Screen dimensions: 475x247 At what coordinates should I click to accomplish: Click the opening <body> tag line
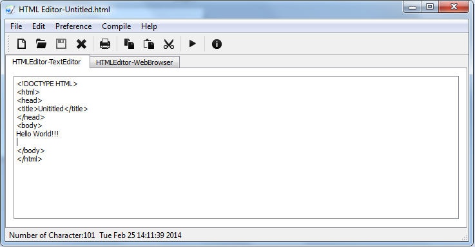click(x=30, y=125)
